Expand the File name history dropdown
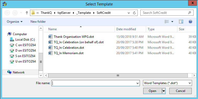This screenshot has width=198, height=99. (x=138, y=83)
